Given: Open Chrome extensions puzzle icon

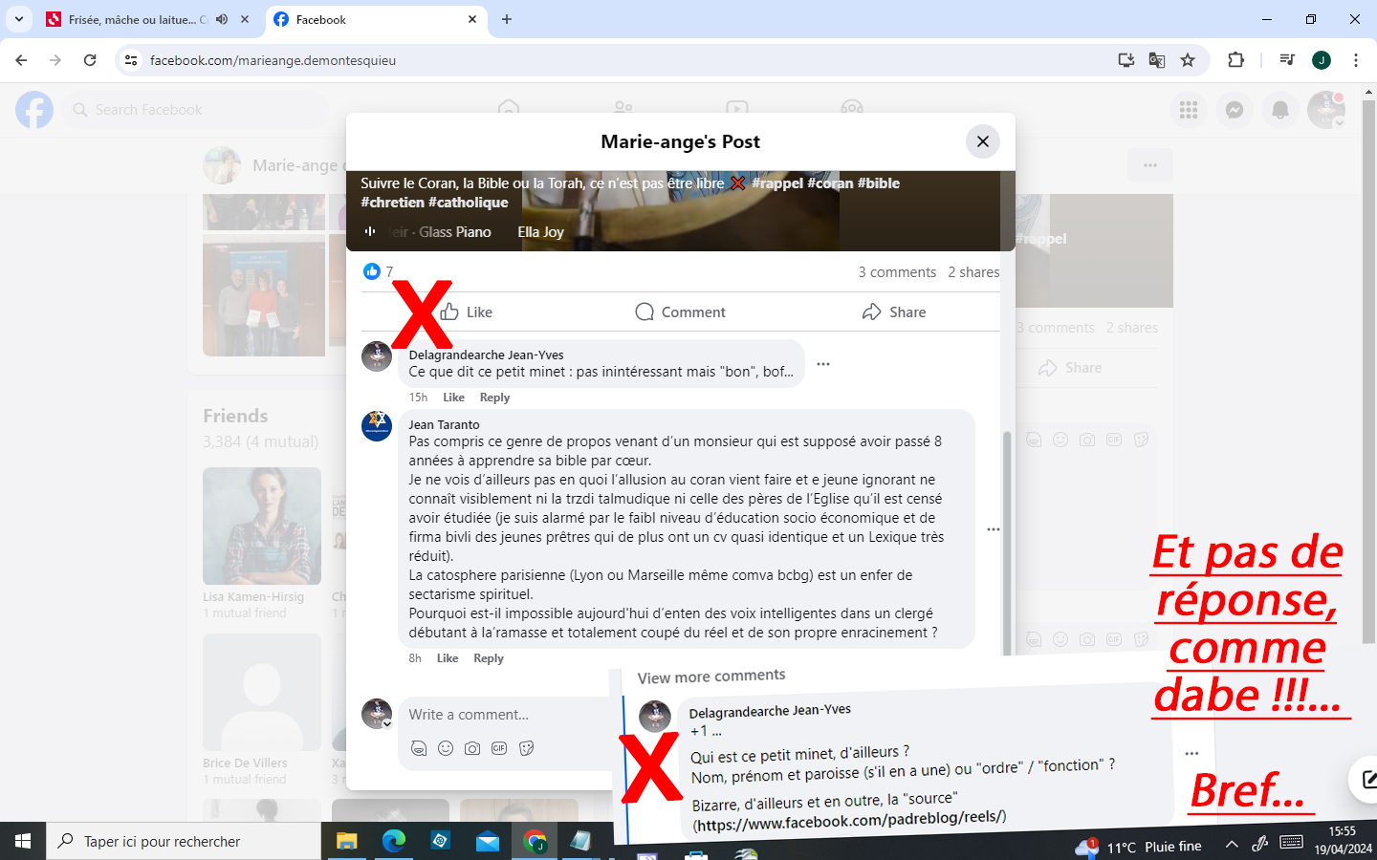Looking at the screenshot, I should [x=1235, y=60].
